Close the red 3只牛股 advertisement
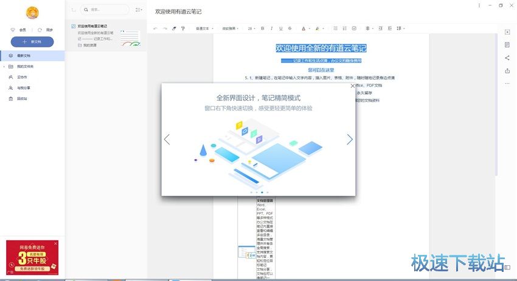Viewport: 517px width, 281px height. [x=55, y=243]
